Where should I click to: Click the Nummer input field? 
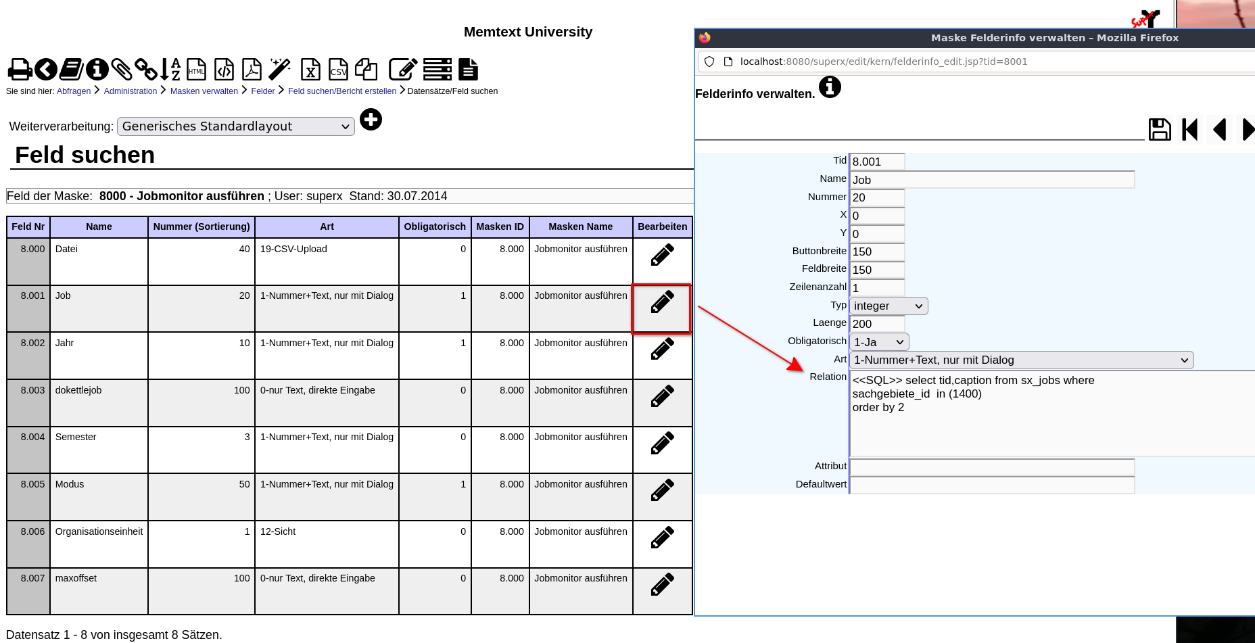point(877,197)
